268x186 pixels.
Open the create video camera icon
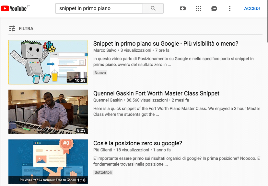coord(183,8)
